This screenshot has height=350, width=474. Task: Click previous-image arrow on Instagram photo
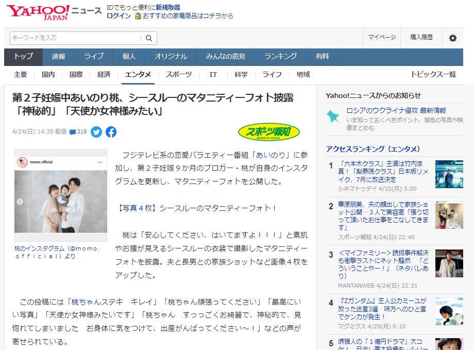point(20,202)
